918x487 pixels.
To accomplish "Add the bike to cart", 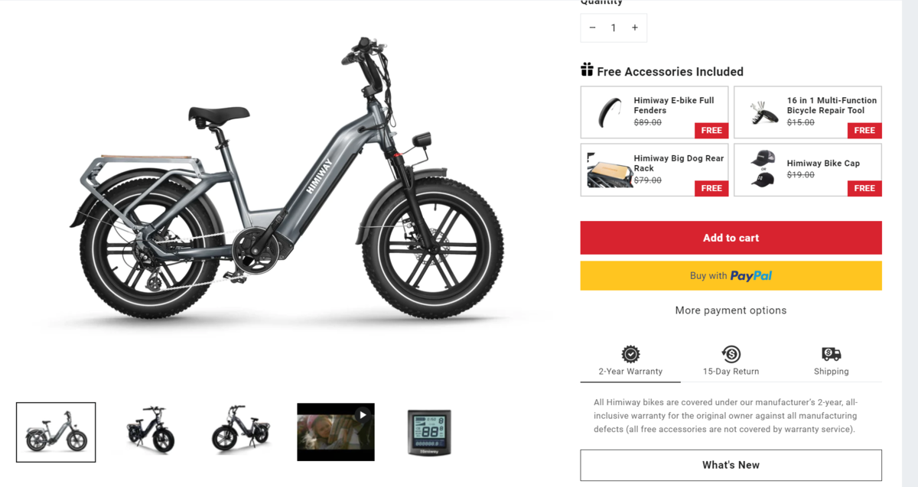I will pos(731,238).
